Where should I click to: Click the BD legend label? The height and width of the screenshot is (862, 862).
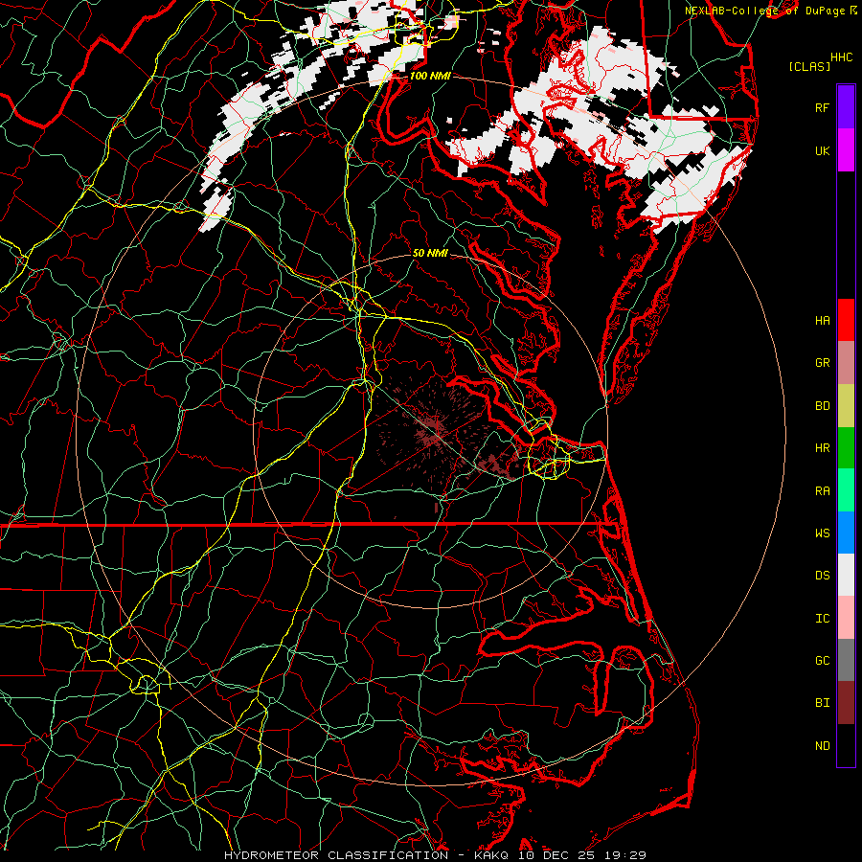823,406
